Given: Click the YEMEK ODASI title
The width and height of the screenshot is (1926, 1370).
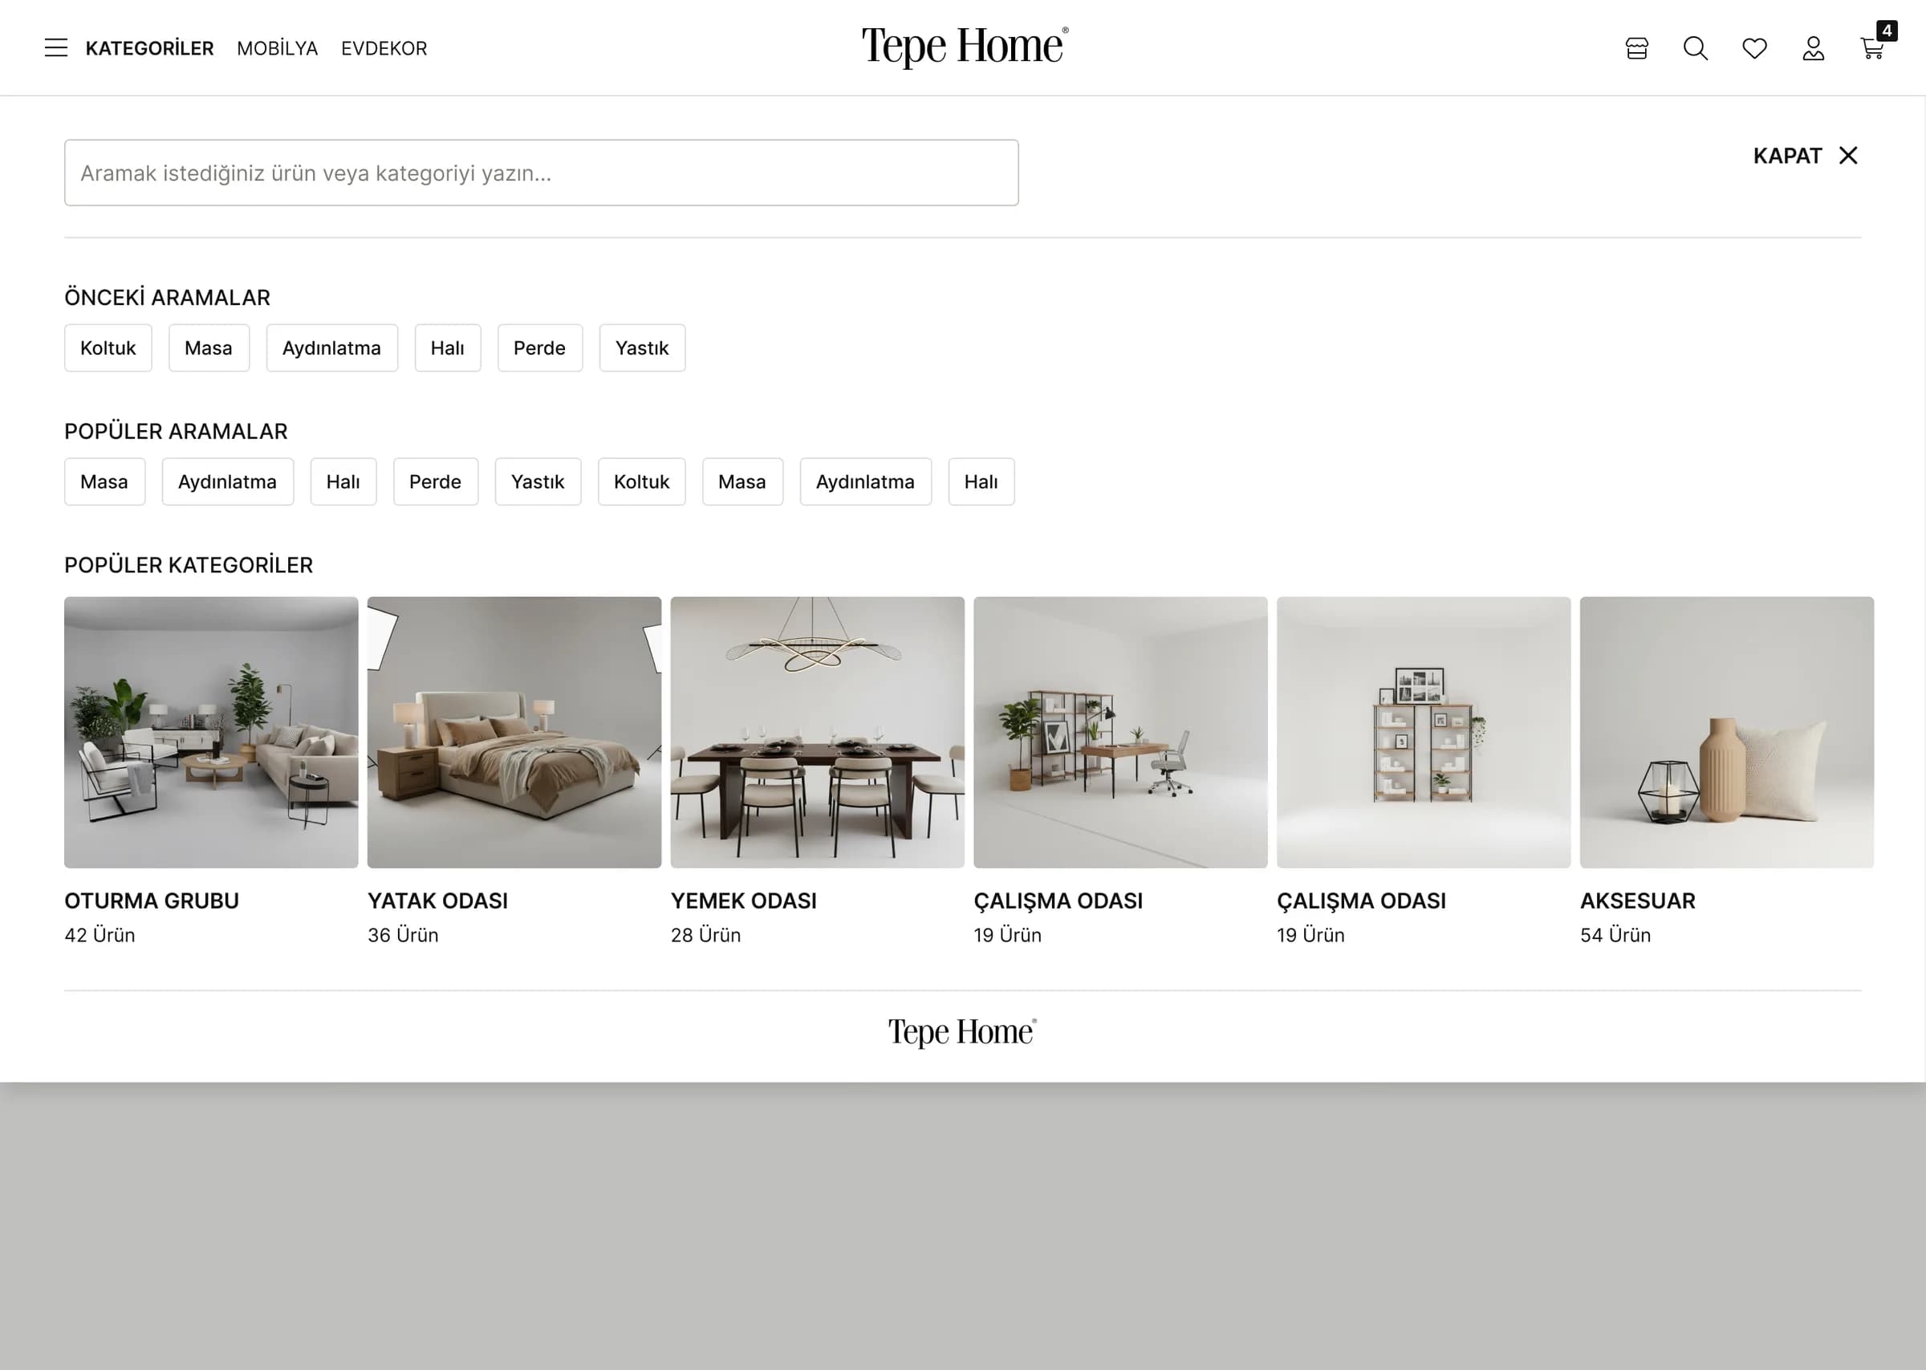Looking at the screenshot, I should 744,901.
